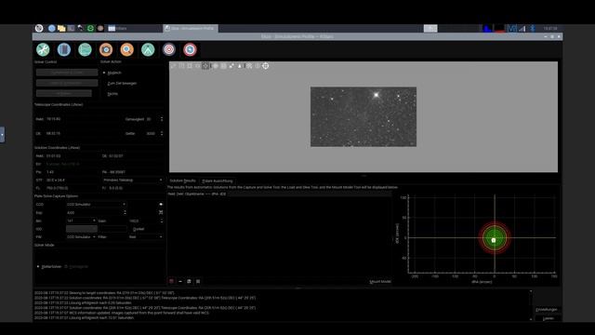Select the StellarSolver solver mode radio
This screenshot has width=595, height=335.
(x=49, y=267)
